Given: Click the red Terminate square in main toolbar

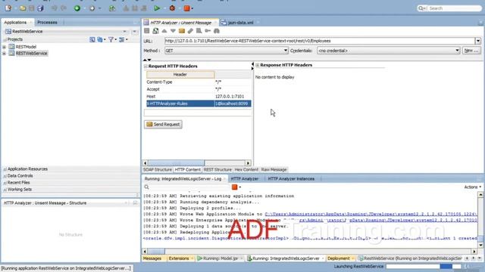Looking at the screenshot, I should [186, 8].
